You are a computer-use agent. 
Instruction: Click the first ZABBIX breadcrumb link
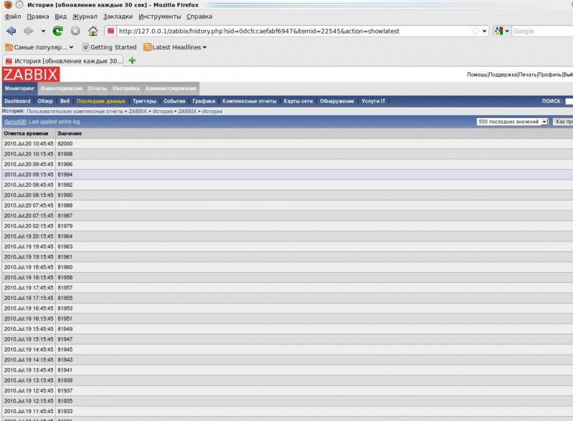pyautogui.click(x=138, y=112)
